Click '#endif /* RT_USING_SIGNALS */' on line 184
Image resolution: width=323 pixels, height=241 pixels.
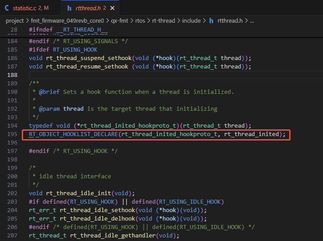[78, 41]
